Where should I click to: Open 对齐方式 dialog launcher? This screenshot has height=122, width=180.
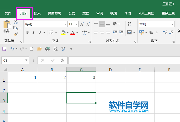tap(135, 41)
